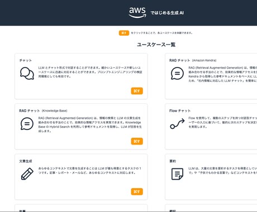Click the flow arrow icon in Flow チャット card
The image size is (257, 212).
(x=177, y=123)
